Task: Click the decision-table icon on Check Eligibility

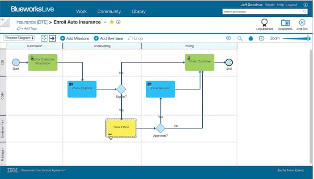Action: point(71,85)
